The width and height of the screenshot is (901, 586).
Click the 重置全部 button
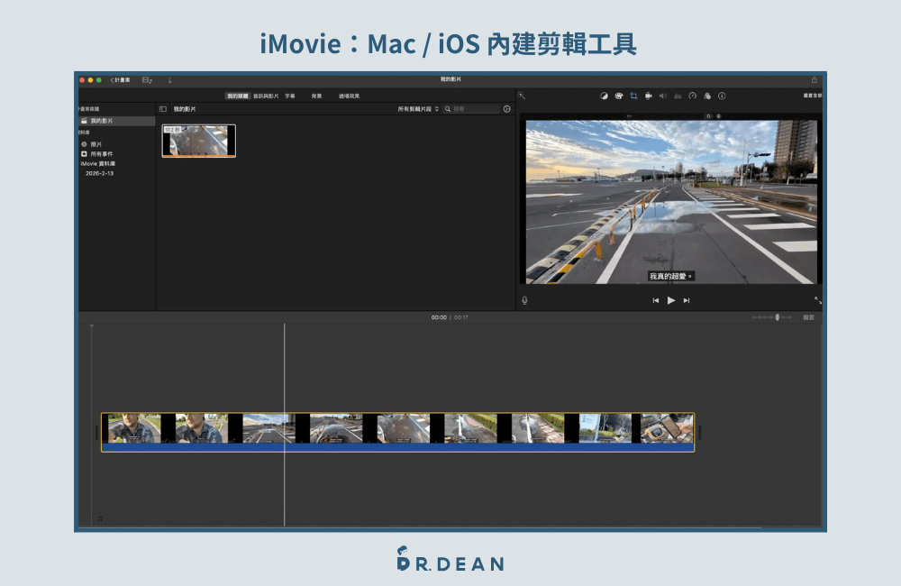click(812, 96)
